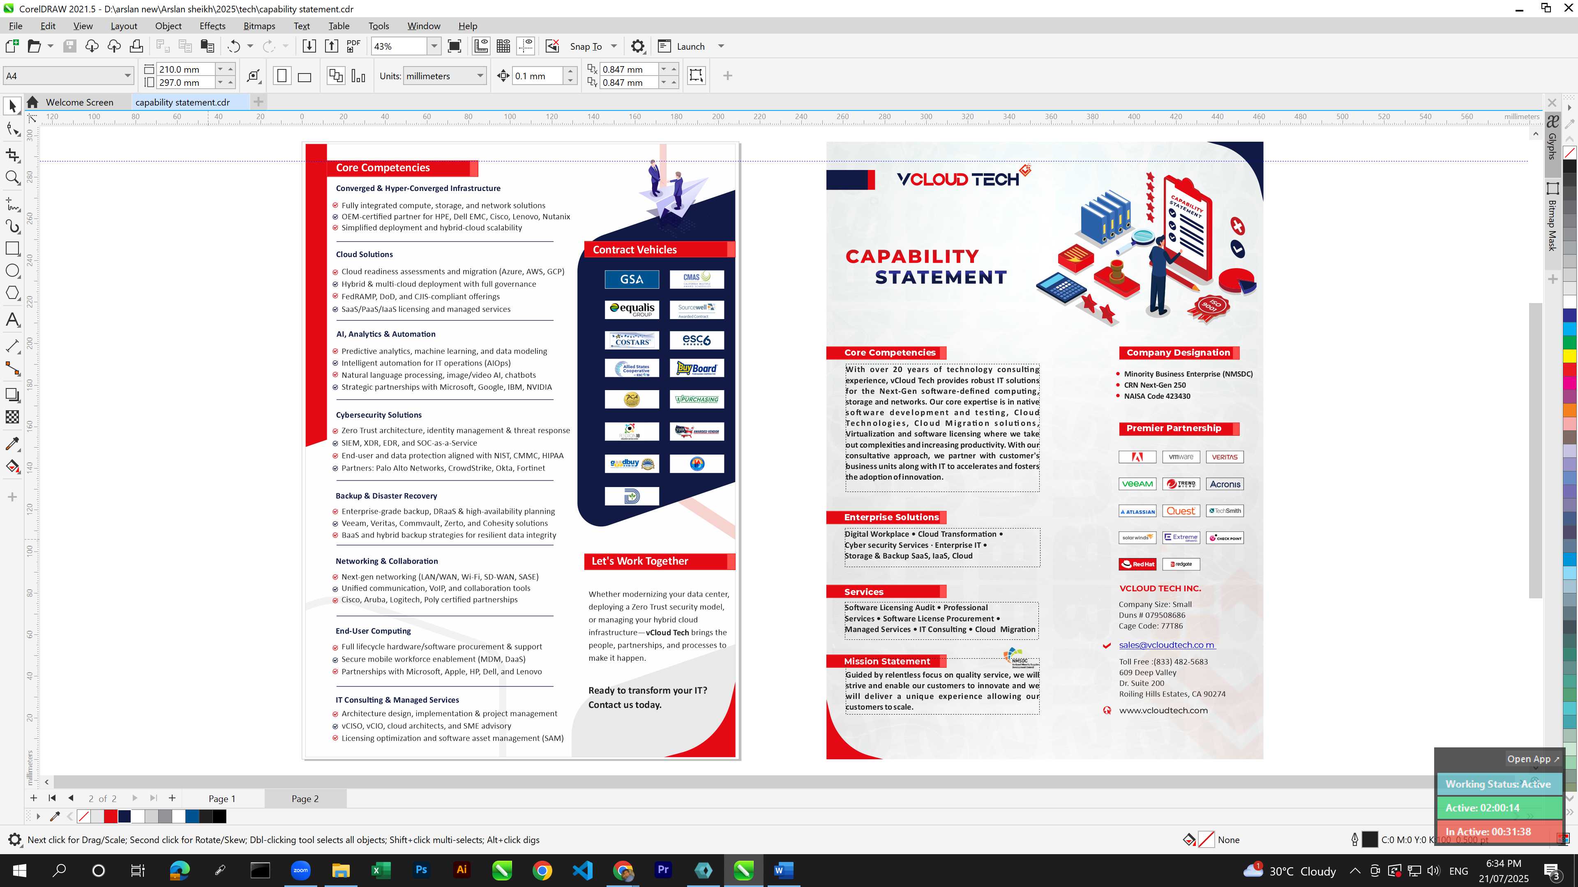Click the Undo icon

pos(234,46)
